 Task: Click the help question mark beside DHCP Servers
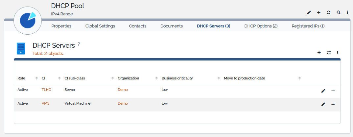(x=79, y=44)
